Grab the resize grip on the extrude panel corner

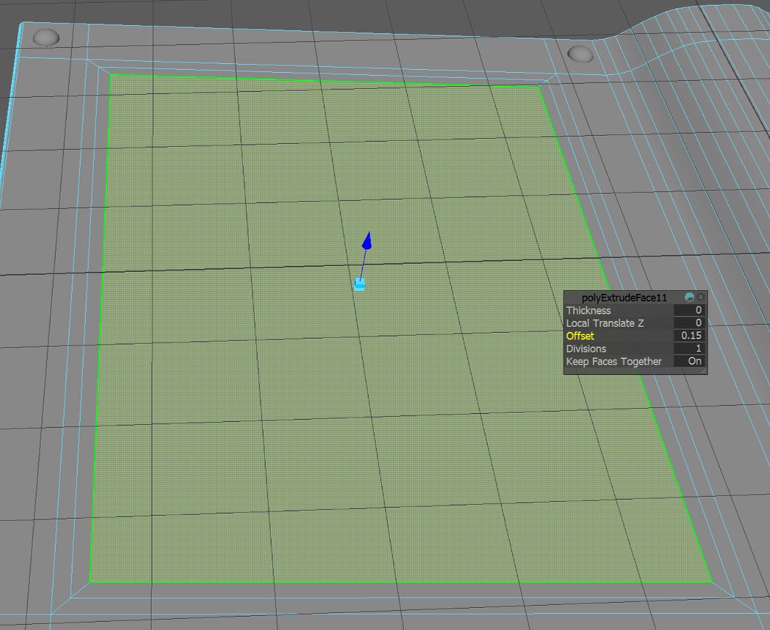tap(703, 371)
